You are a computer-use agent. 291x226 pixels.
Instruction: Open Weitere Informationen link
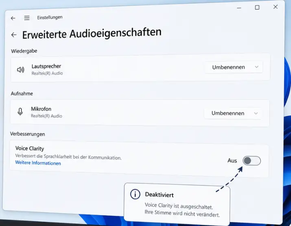(38, 163)
